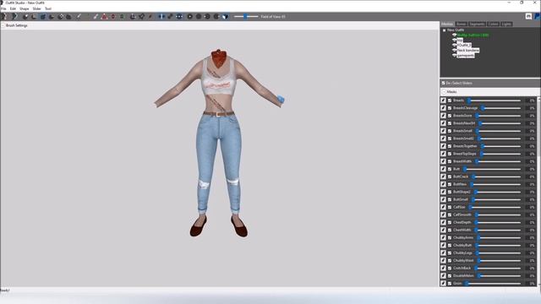Click the Butt slider track
This screenshot has width=541, height=304.
click(x=493, y=169)
